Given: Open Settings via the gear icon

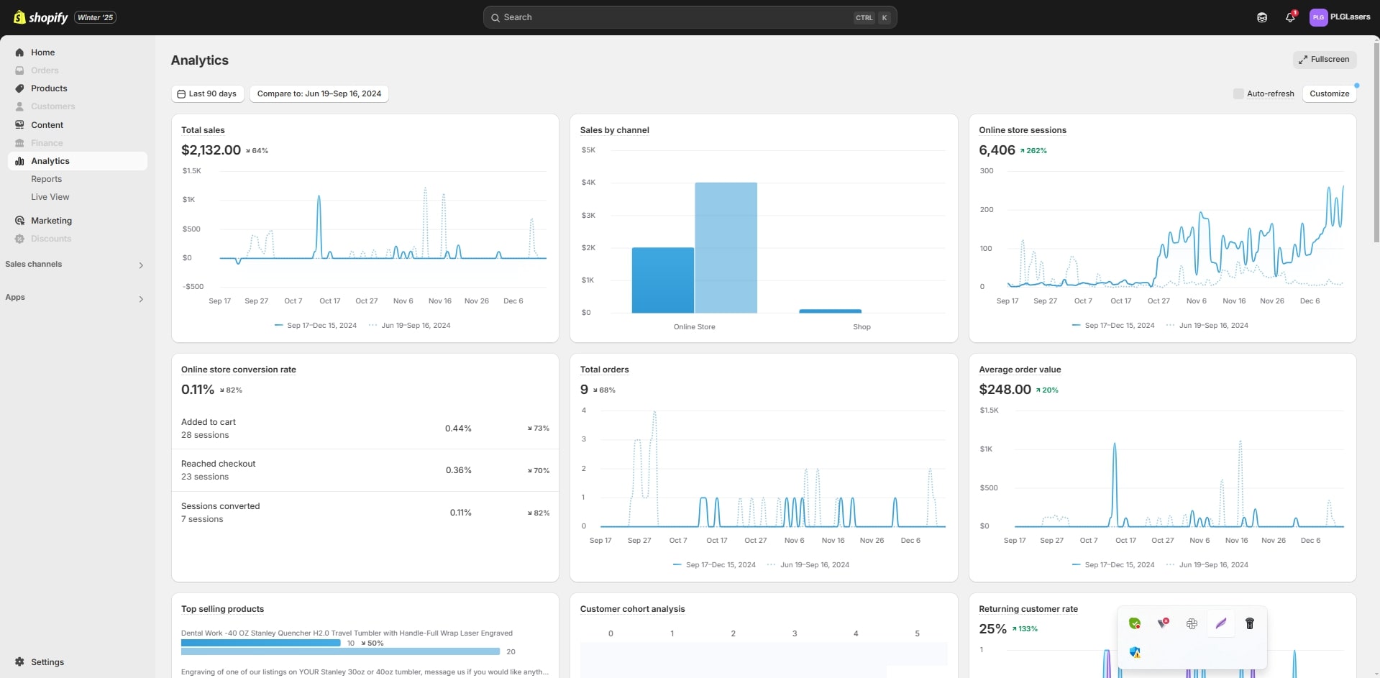Looking at the screenshot, I should [x=19, y=661].
